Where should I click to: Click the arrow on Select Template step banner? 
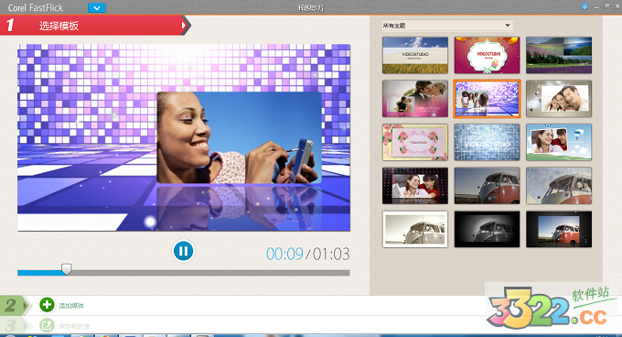184,26
